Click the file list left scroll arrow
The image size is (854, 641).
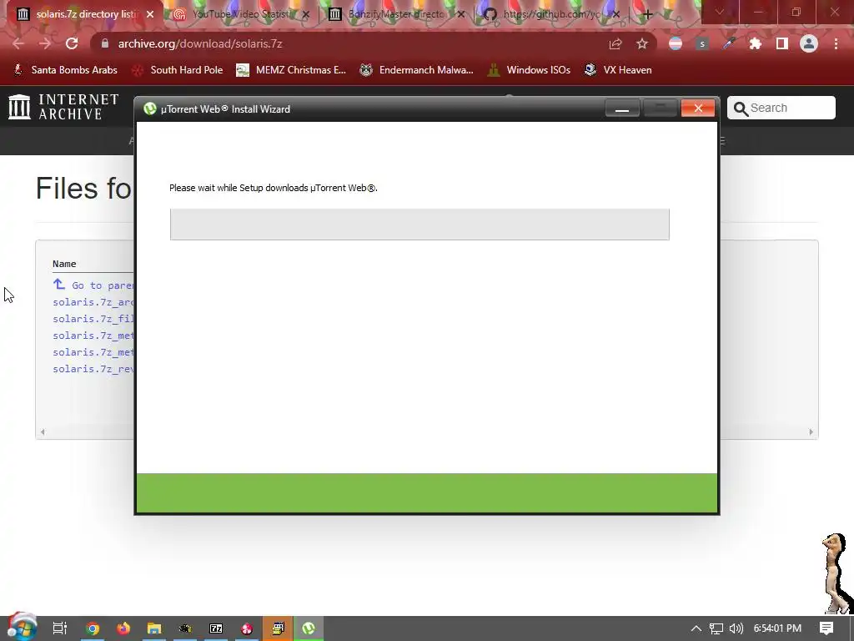(43, 432)
